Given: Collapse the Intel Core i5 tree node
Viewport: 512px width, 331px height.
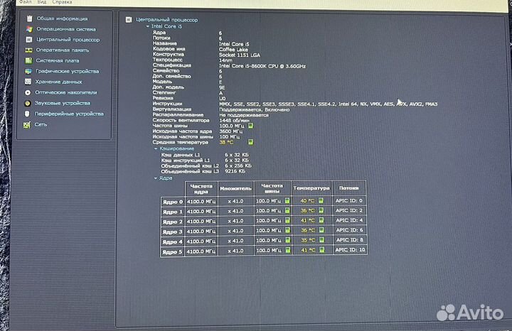Looking at the screenshot, I should [148, 26].
